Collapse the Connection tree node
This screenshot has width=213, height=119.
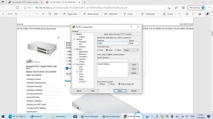pos(74,64)
